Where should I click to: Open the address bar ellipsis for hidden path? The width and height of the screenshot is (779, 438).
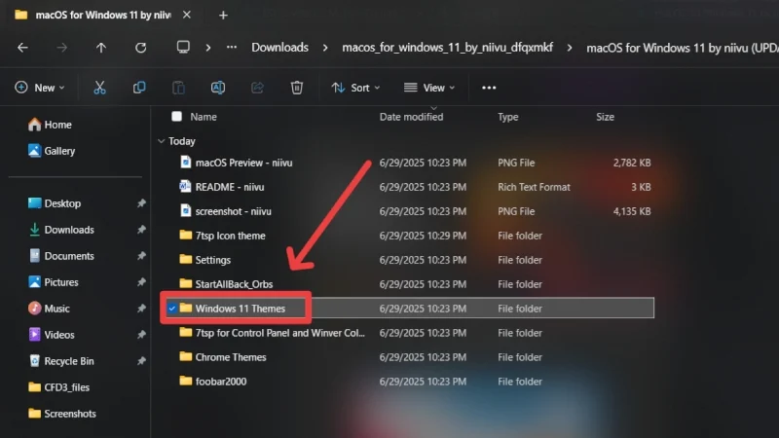coord(232,47)
